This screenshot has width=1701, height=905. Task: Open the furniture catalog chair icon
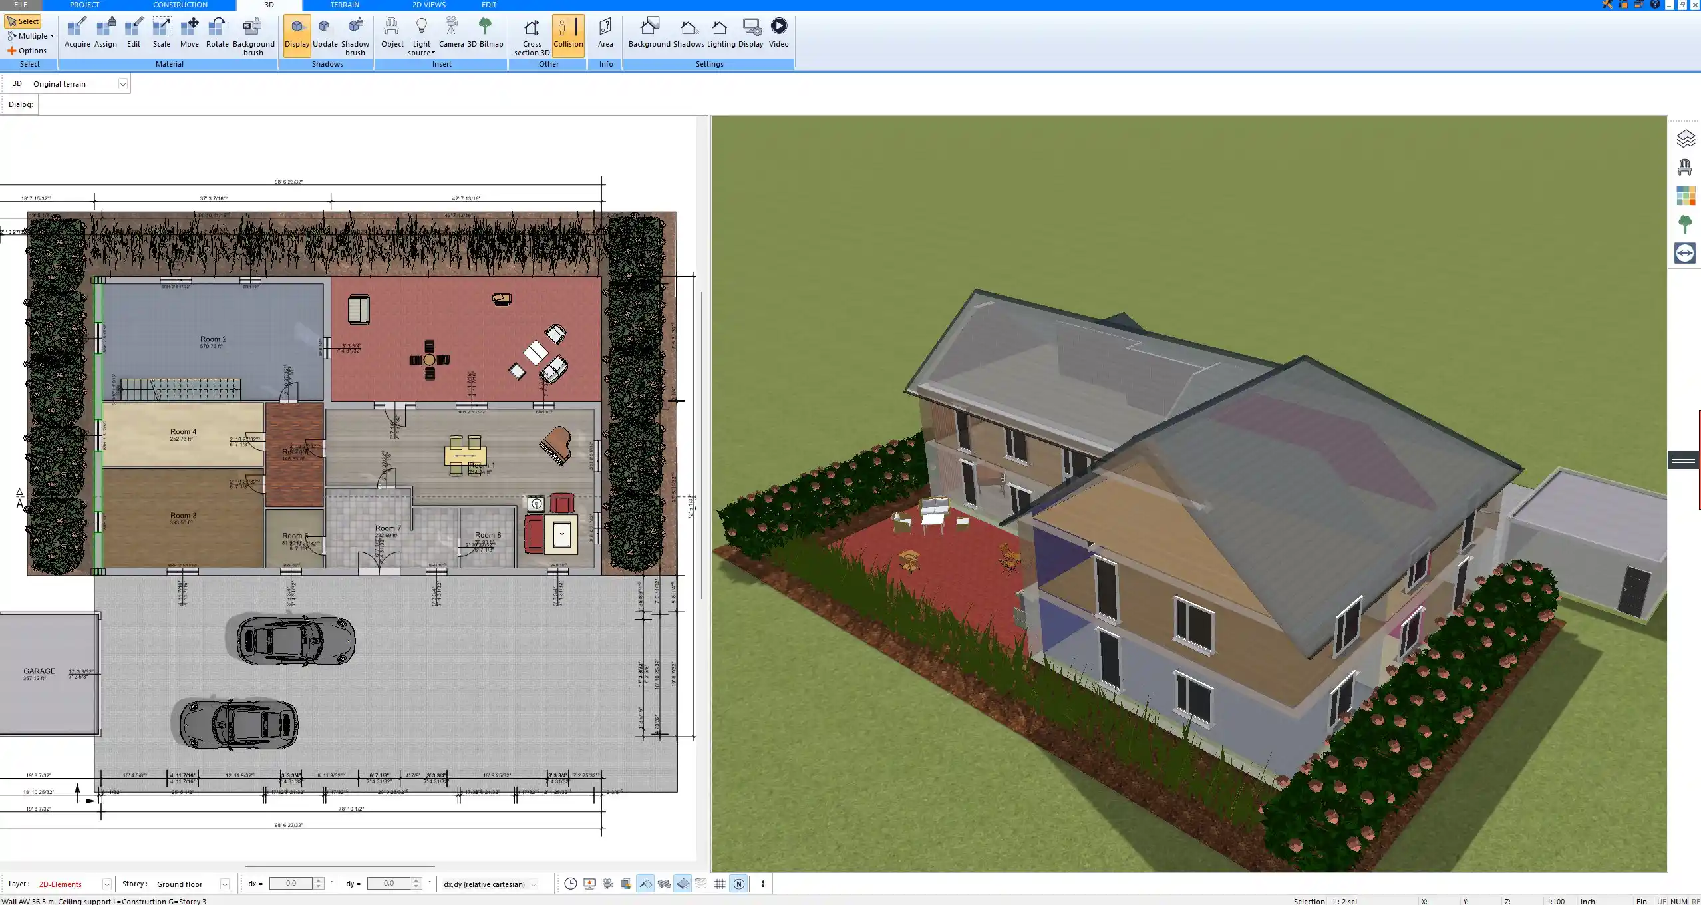point(1684,167)
